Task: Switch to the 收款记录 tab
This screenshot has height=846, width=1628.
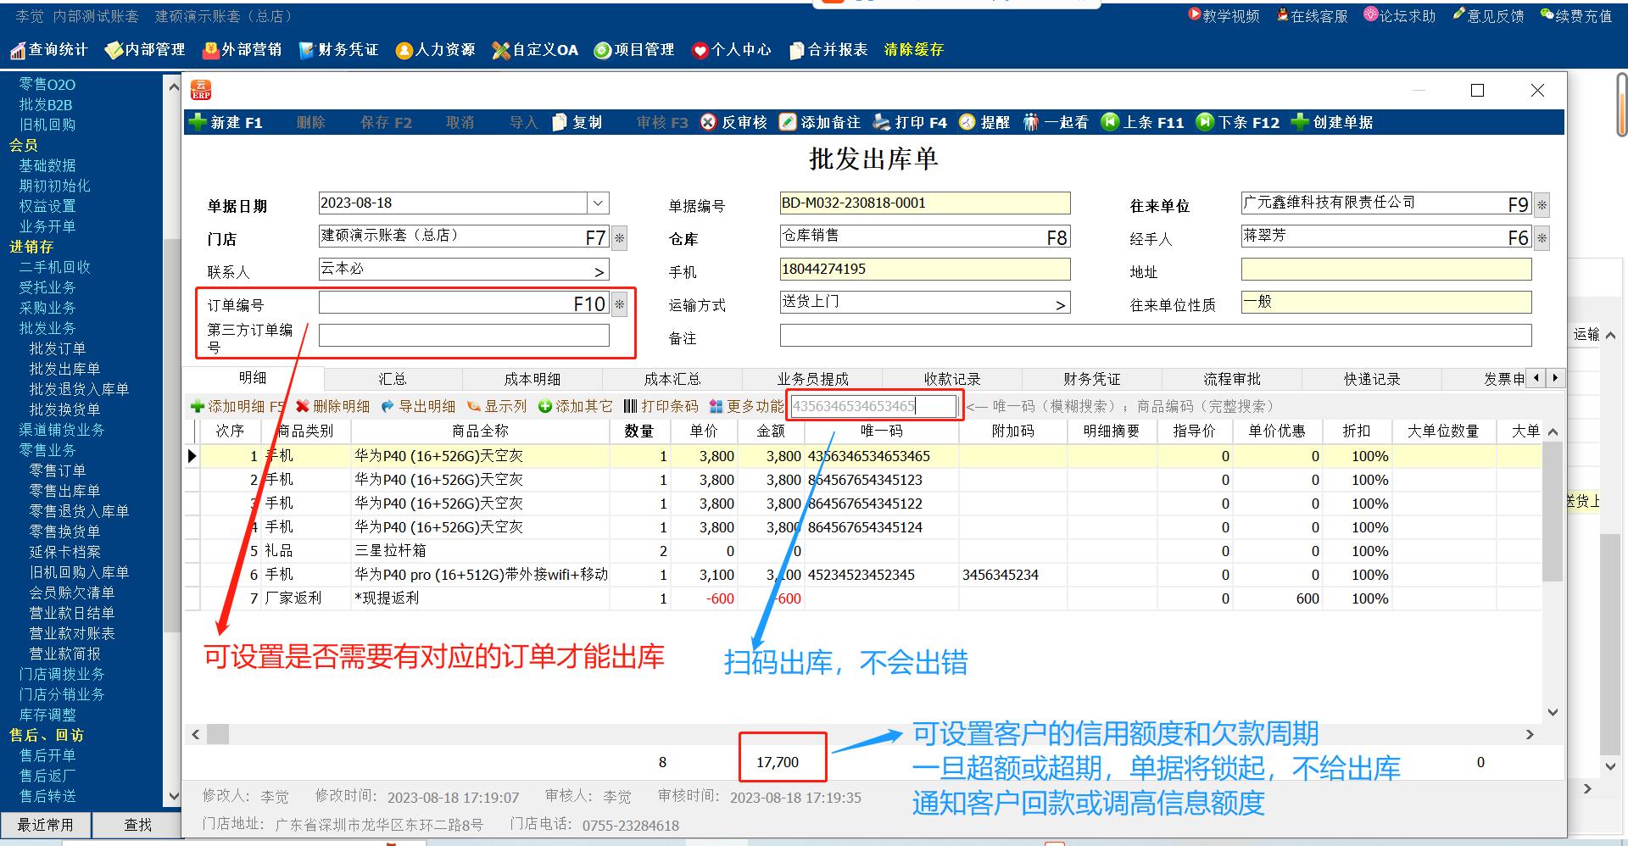Action: coord(952,379)
